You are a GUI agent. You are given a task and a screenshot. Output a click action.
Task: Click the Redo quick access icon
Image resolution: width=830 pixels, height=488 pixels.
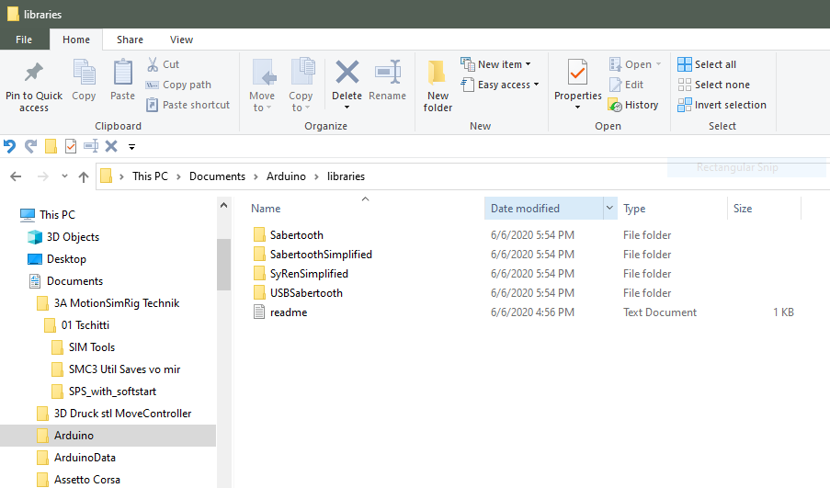pos(30,146)
